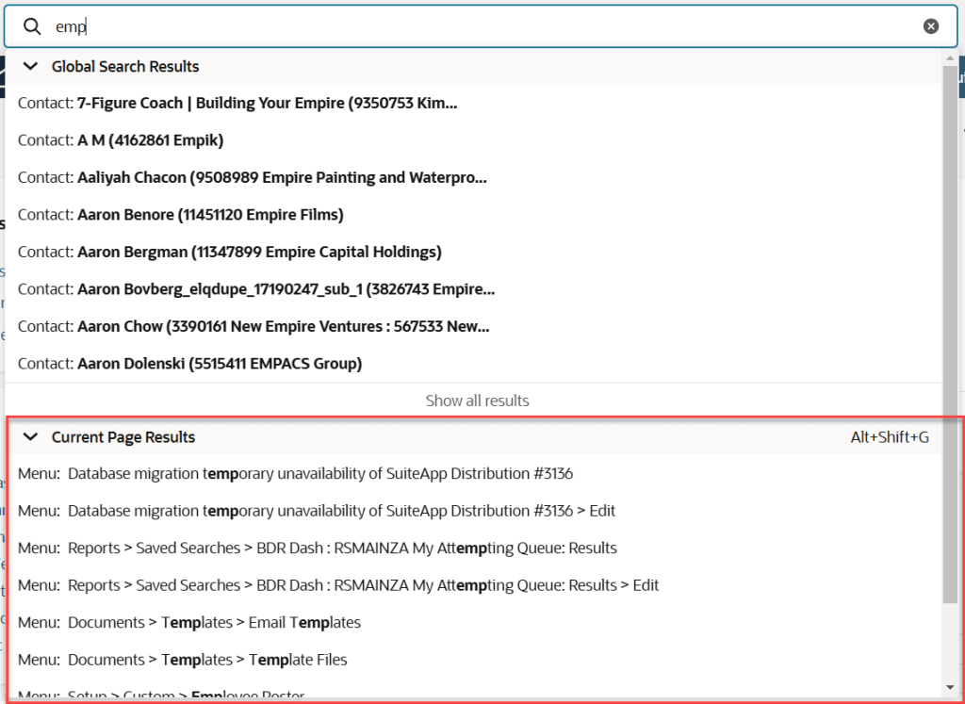Click the magnifying glass search icon
Viewport: 965px width, 704px height.
point(31,25)
